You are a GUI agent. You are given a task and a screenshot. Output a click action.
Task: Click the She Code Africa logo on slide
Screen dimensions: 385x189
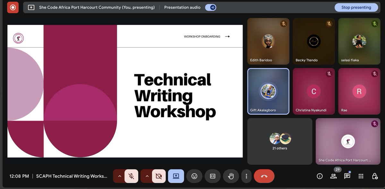[18, 38]
